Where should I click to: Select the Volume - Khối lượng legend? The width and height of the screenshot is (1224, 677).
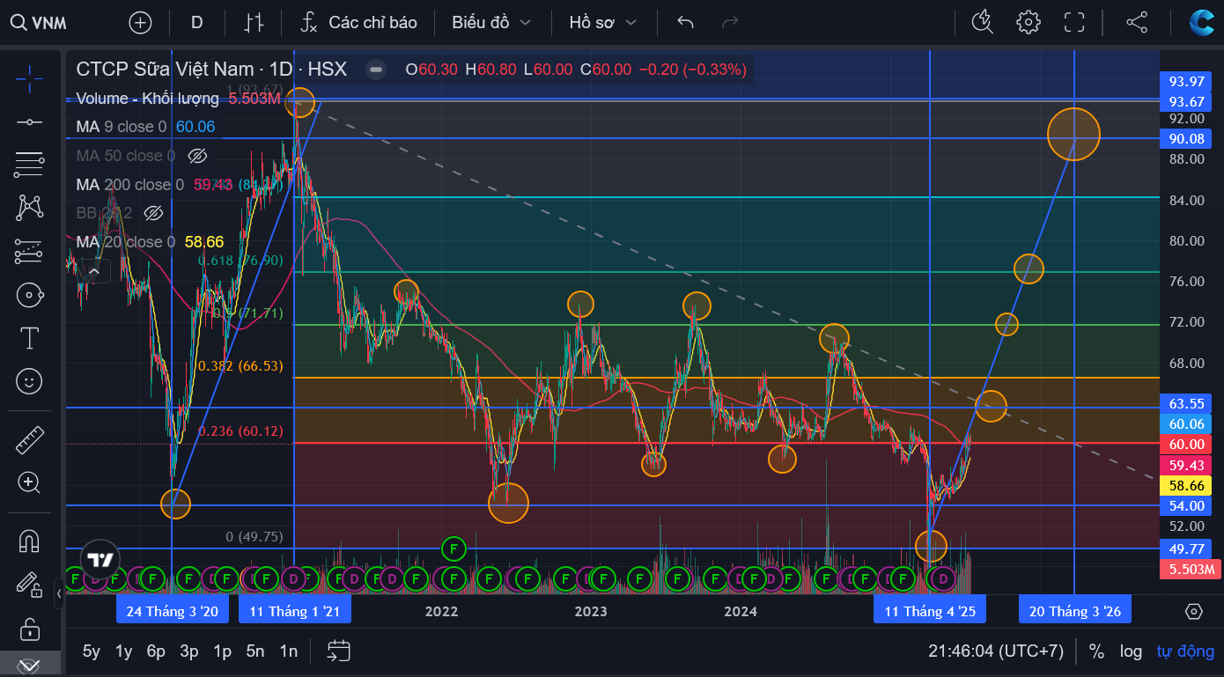tap(147, 99)
